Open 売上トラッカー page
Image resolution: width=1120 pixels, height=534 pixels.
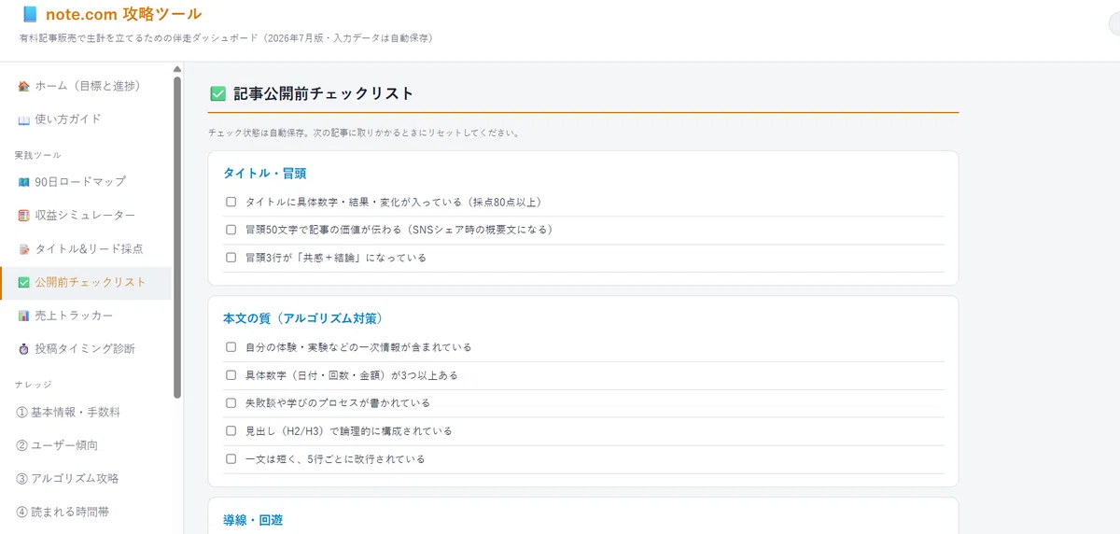[86, 316]
